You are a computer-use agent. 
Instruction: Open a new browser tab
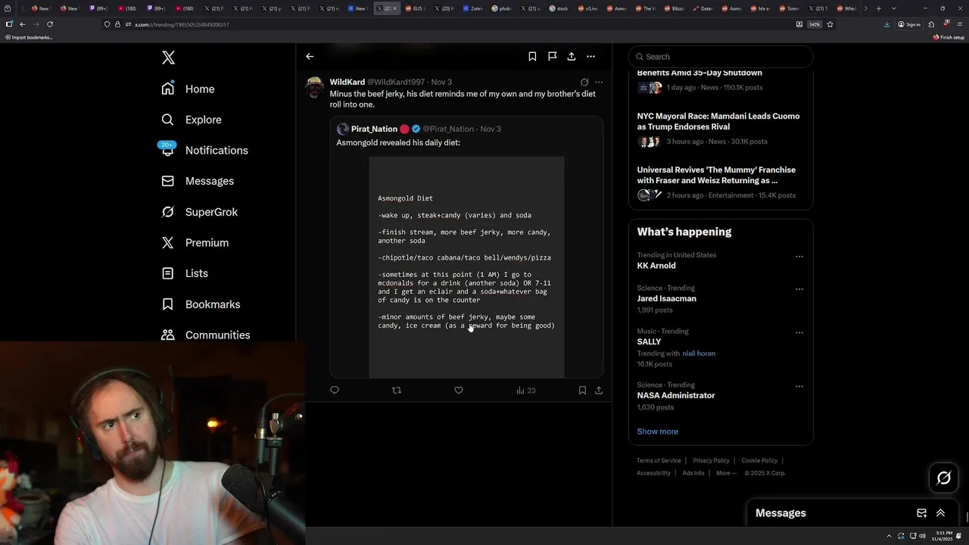[x=878, y=8]
